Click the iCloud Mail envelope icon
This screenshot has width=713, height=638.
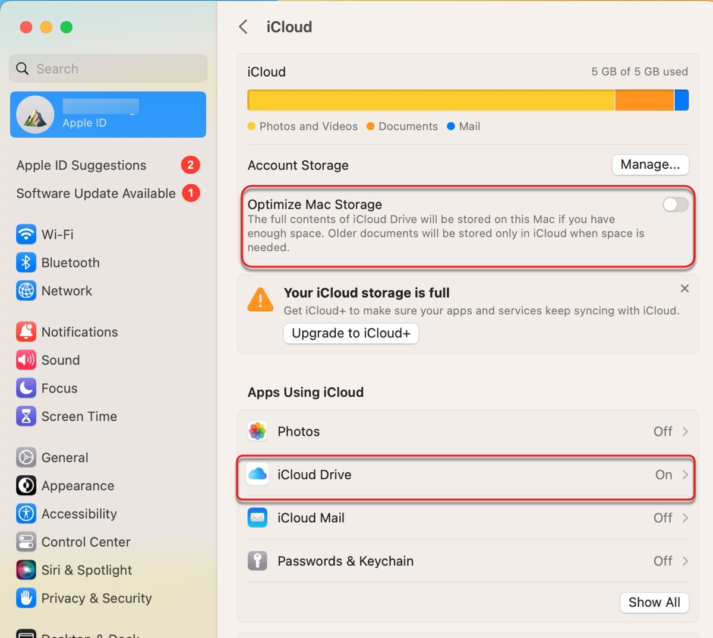(x=257, y=518)
